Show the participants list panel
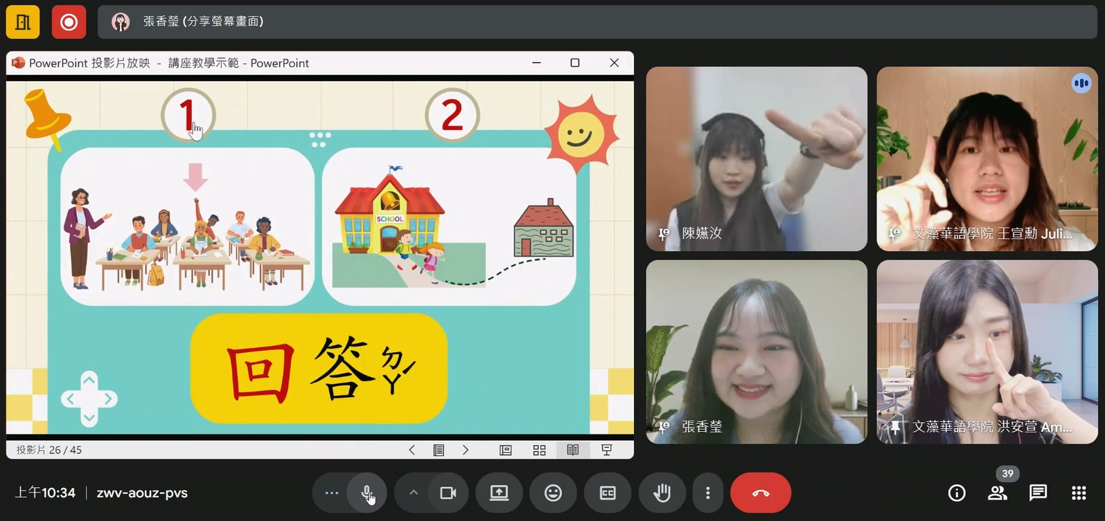Screen dimensions: 1105x521 click(x=998, y=493)
